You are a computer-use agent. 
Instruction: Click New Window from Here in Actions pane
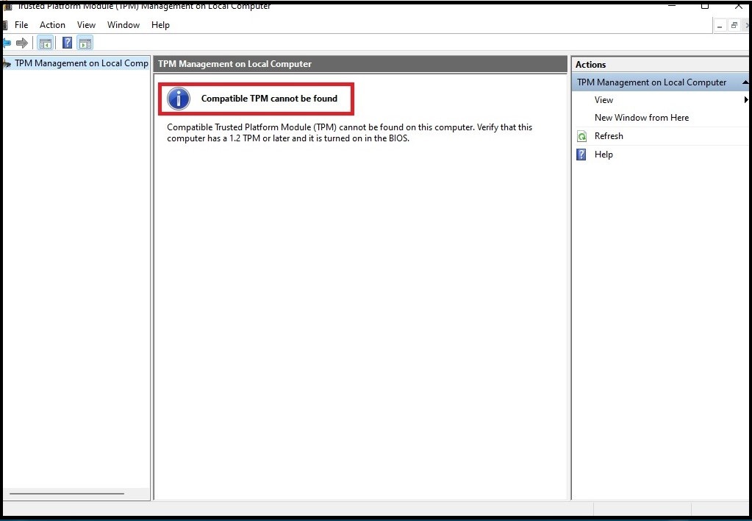(642, 118)
